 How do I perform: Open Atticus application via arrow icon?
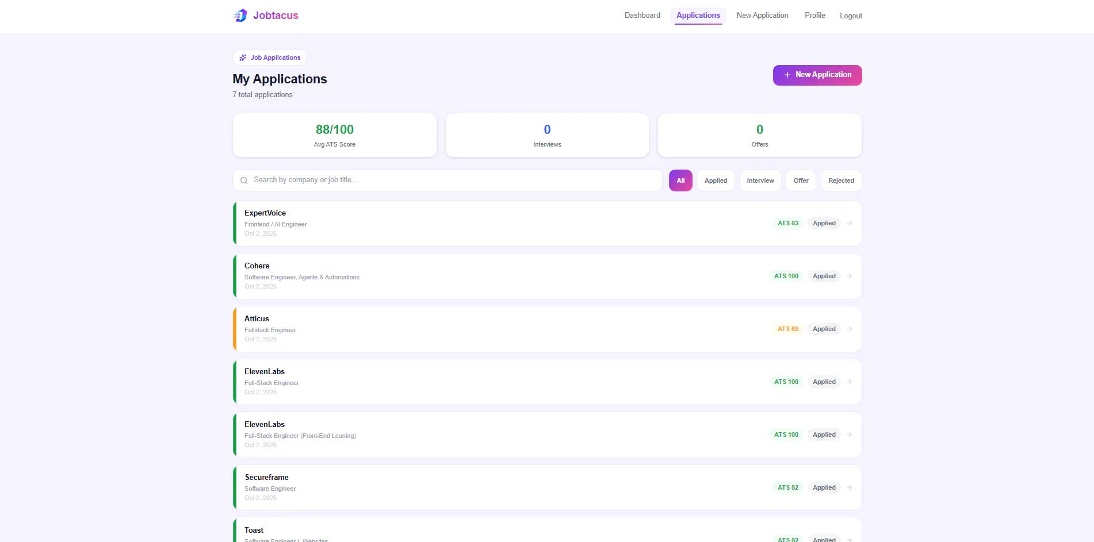850,329
